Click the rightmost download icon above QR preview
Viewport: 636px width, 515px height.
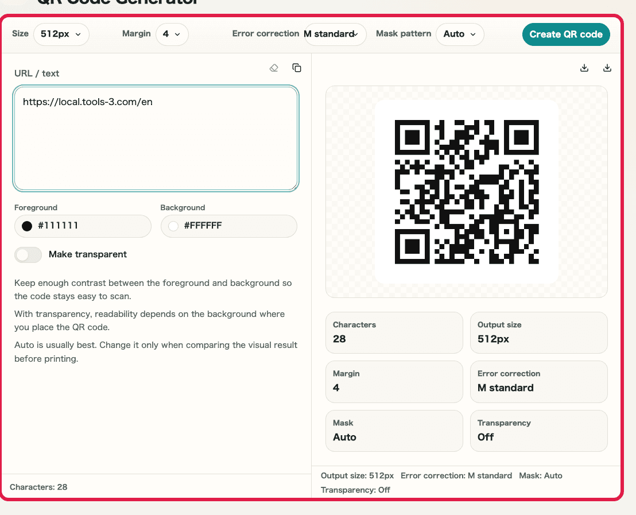607,68
